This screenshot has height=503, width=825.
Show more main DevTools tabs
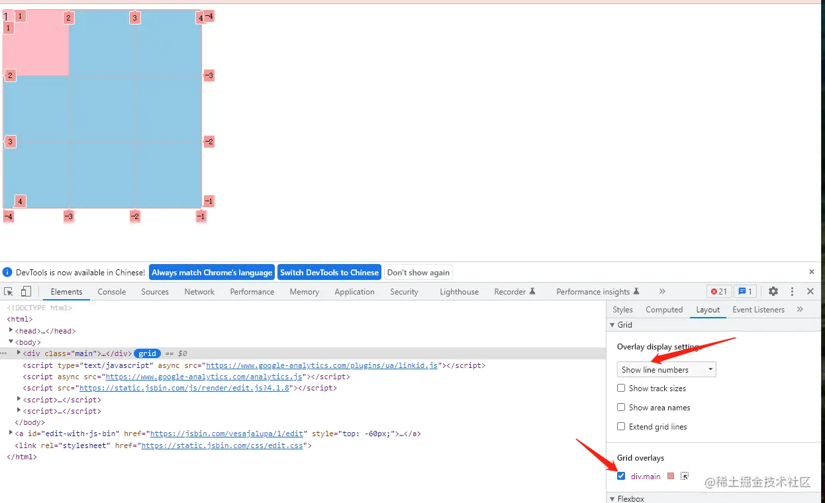tap(662, 291)
